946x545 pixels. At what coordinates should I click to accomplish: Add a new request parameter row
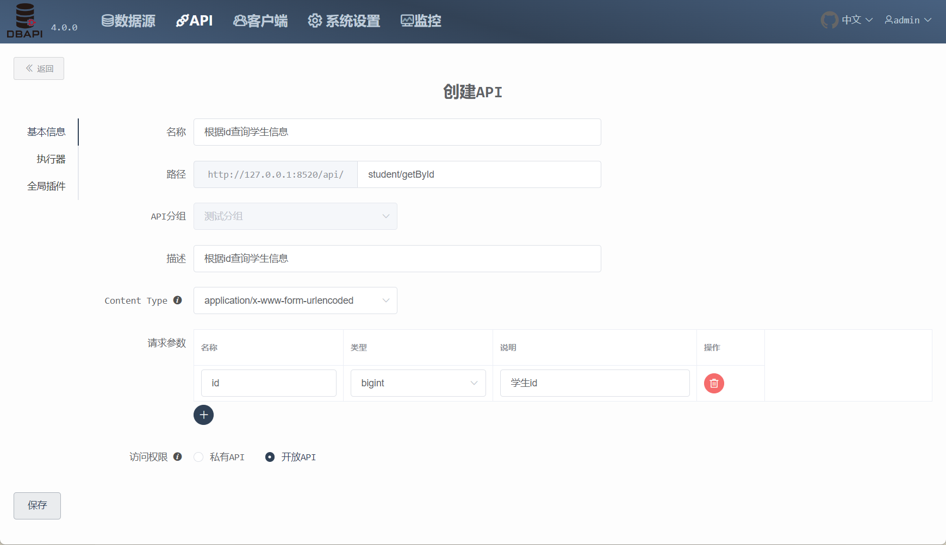click(203, 415)
